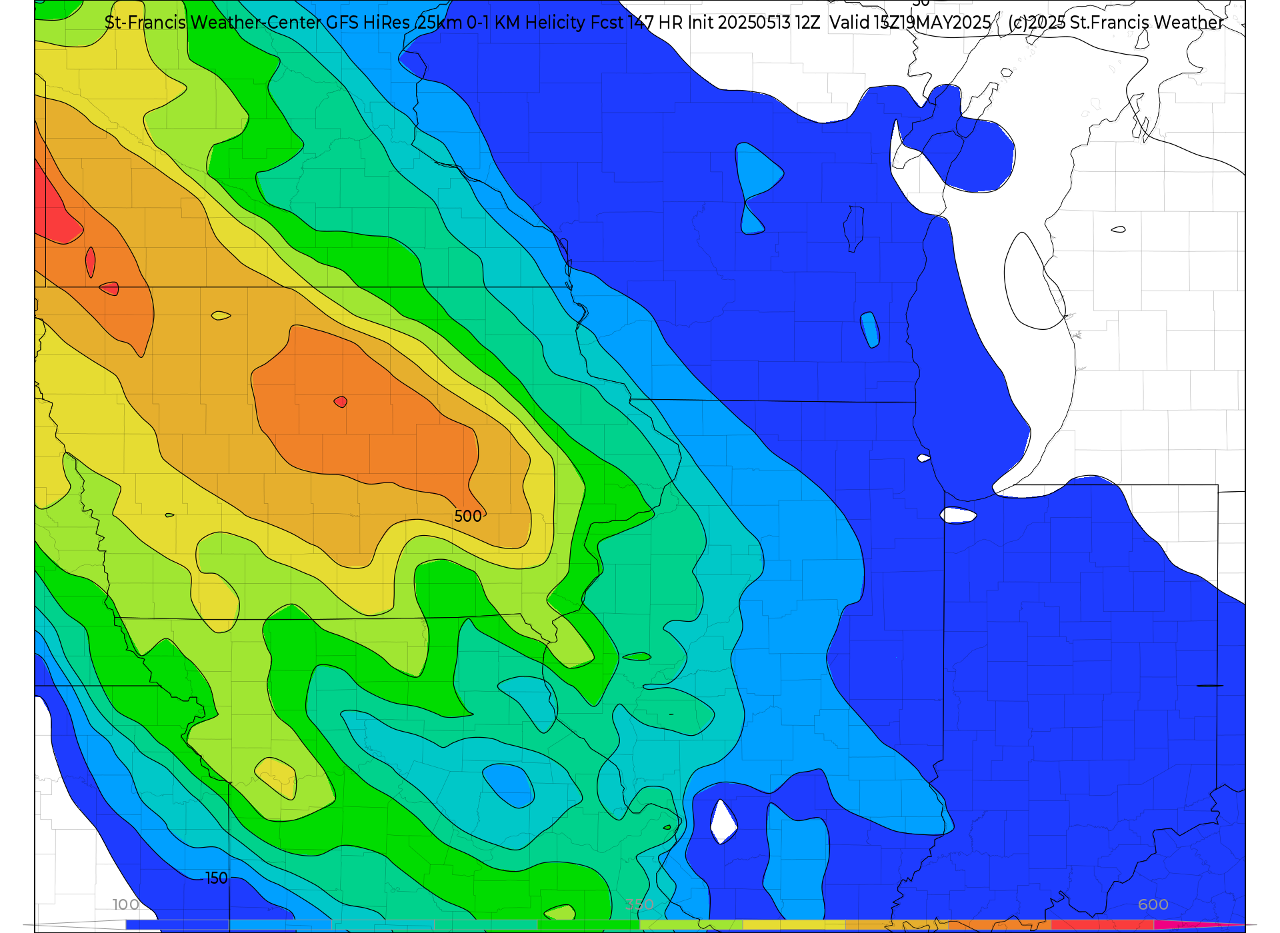Click 'St-Francis Weather Center' in the map title
Image resolution: width=1280 pixels, height=933 pixels.
(213, 23)
